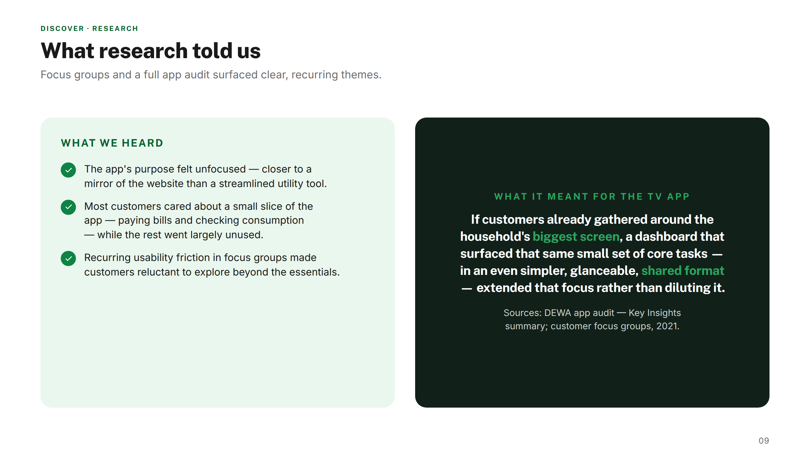Select the focus groups subtitle text

point(211,75)
